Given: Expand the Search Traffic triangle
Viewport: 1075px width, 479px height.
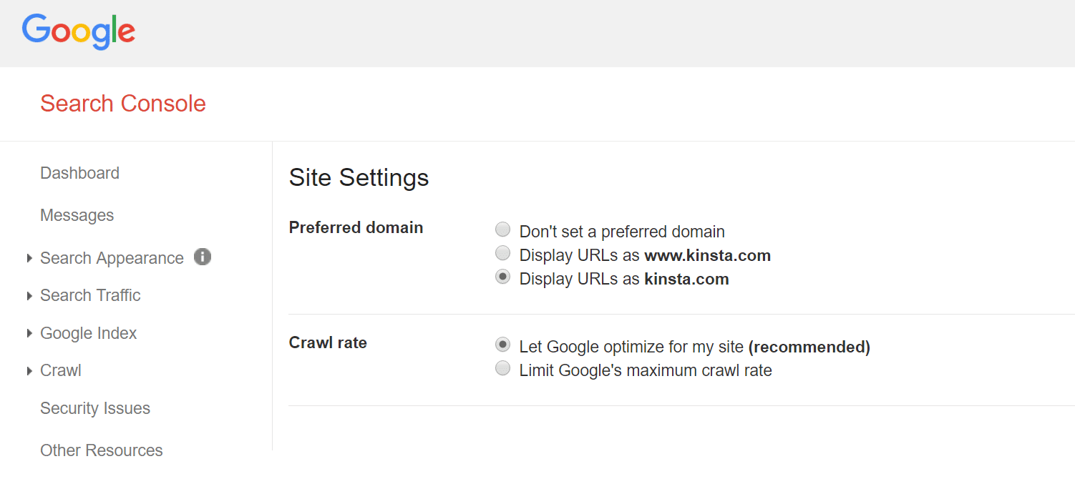Looking at the screenshot, I should [x=29, y=296].
